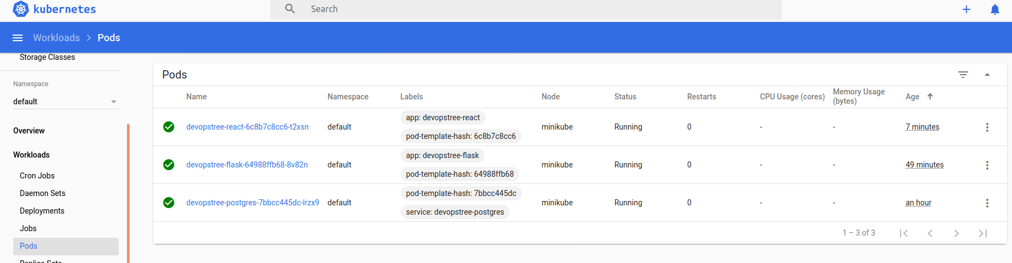Viewport: 1012px width, 263px height.
Task: Open Cron Jobs in sidebar
Action: [x=37, y=176]
